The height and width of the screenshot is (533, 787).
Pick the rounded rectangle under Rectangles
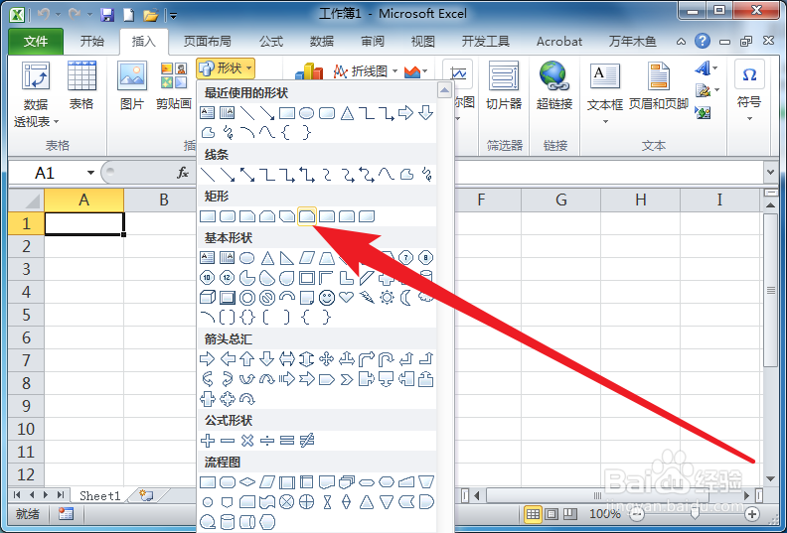click(x=228, y=216)
